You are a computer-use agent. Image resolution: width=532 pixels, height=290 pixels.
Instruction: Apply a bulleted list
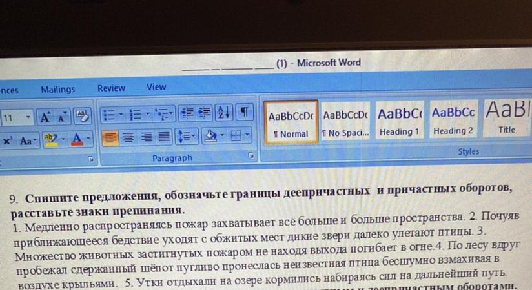click(x=109, y=115)
